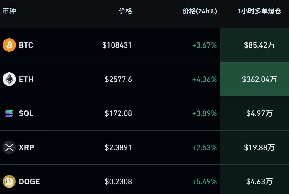Image resolution: width=289 pixels, height=194 pixels.
Task: Open the ETH coin name link
Action: (26, 79)
